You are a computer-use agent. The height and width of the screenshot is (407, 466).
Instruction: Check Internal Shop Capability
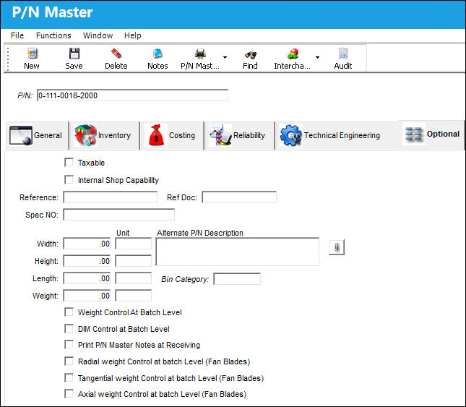69,180
